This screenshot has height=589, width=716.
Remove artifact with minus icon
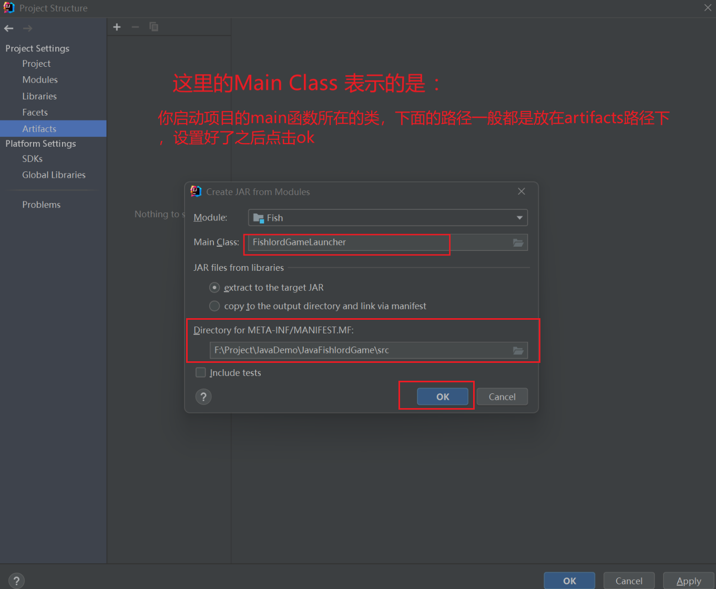click(x=135, y=27)
